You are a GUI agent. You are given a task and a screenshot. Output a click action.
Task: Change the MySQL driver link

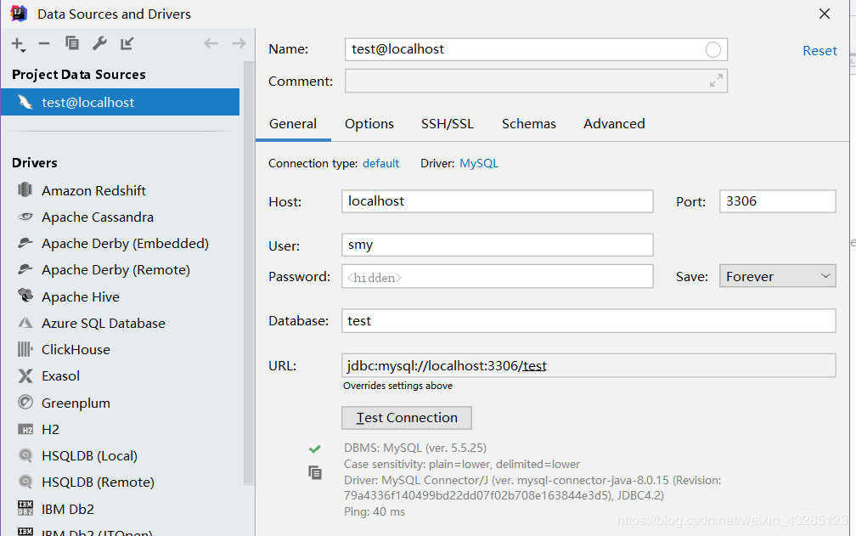click(479, 163)
